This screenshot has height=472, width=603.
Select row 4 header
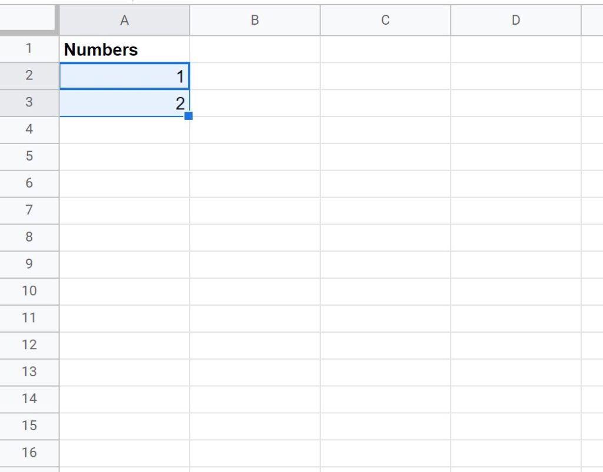29,129
